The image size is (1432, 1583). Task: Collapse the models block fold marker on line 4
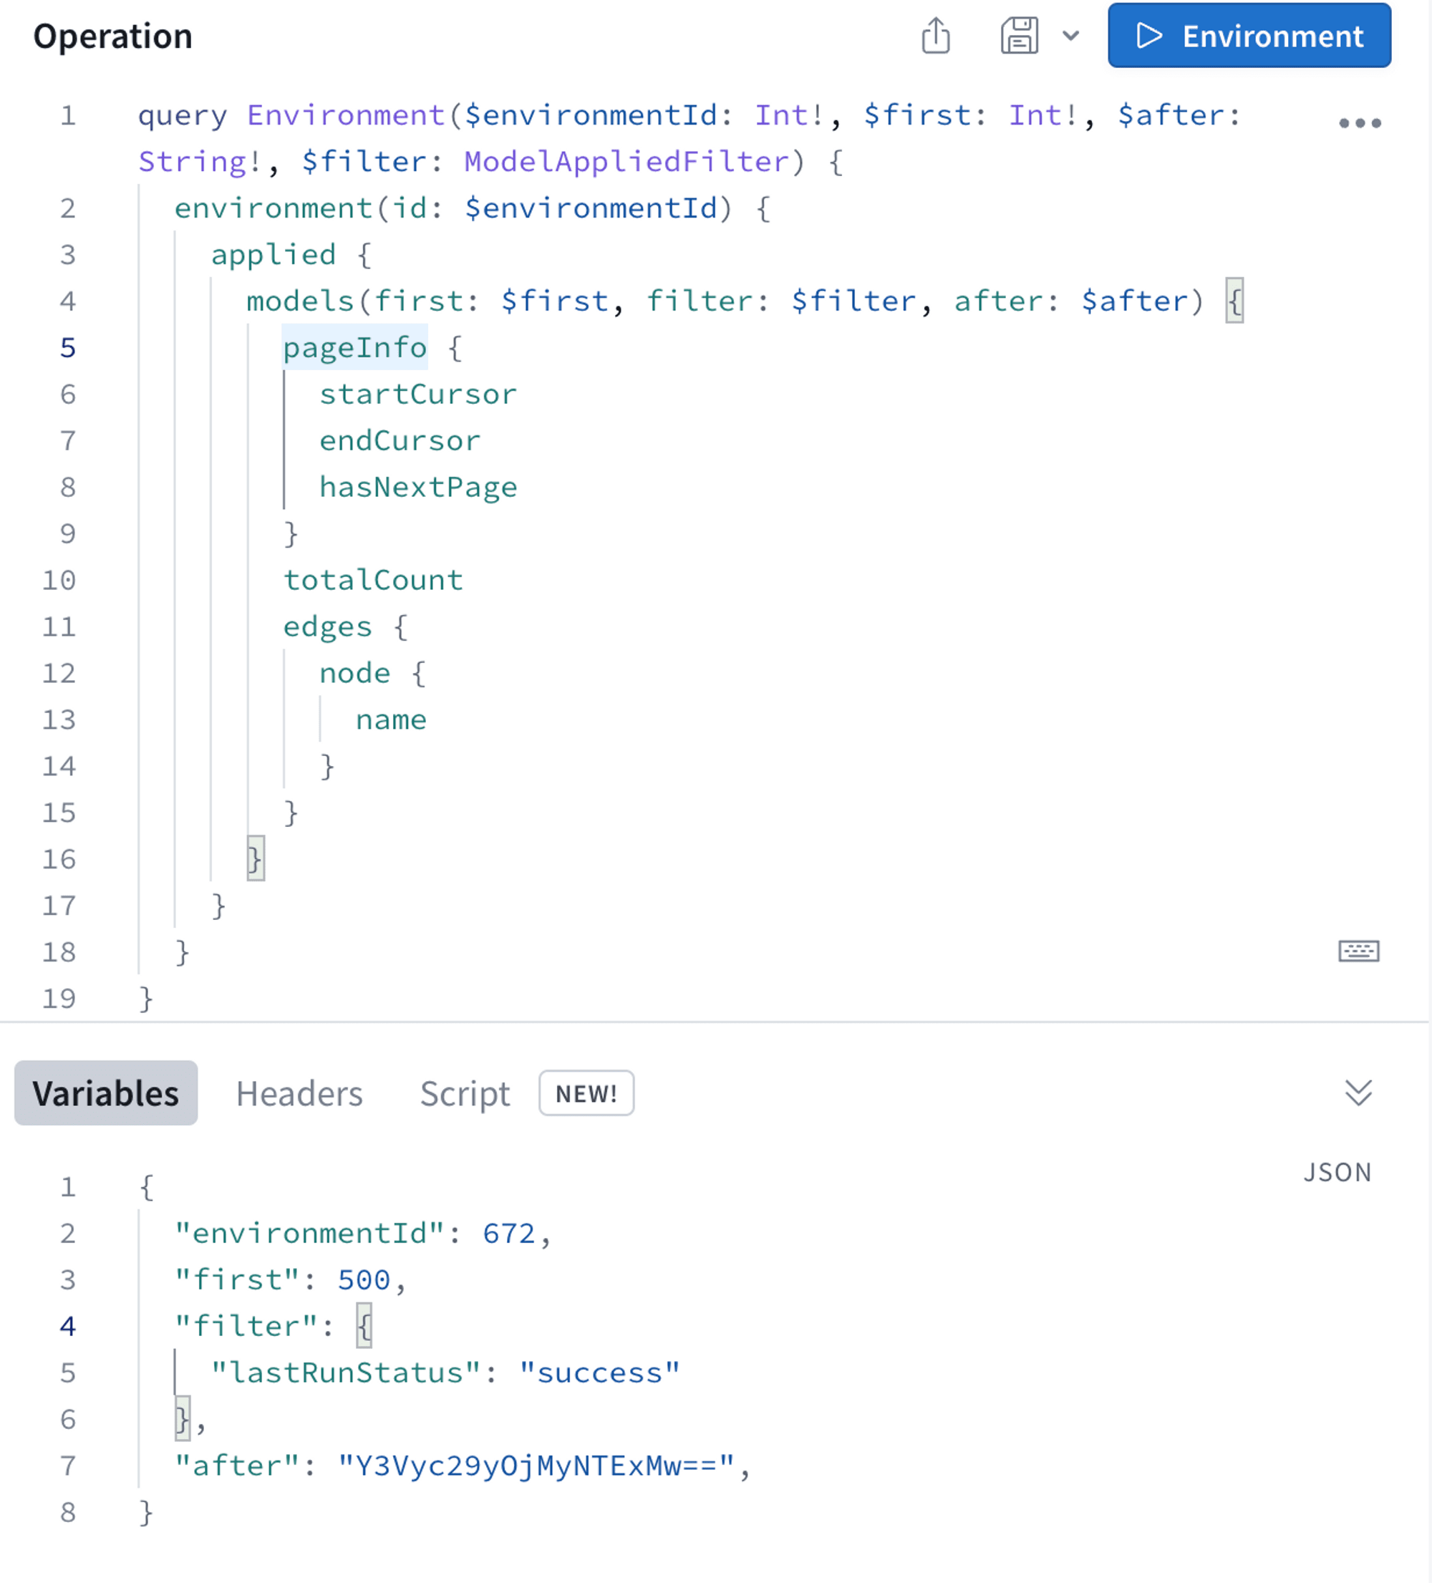pyautogui.click(x=1234, y=300)
